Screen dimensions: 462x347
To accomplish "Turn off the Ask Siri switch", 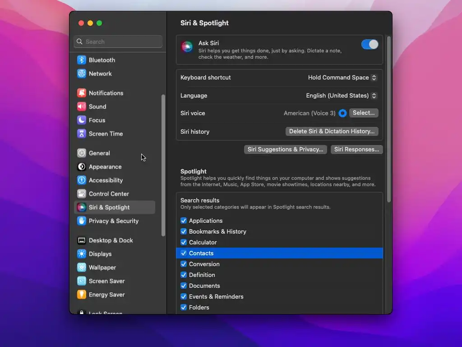I will pyautogui.click(x=370, y=45).
